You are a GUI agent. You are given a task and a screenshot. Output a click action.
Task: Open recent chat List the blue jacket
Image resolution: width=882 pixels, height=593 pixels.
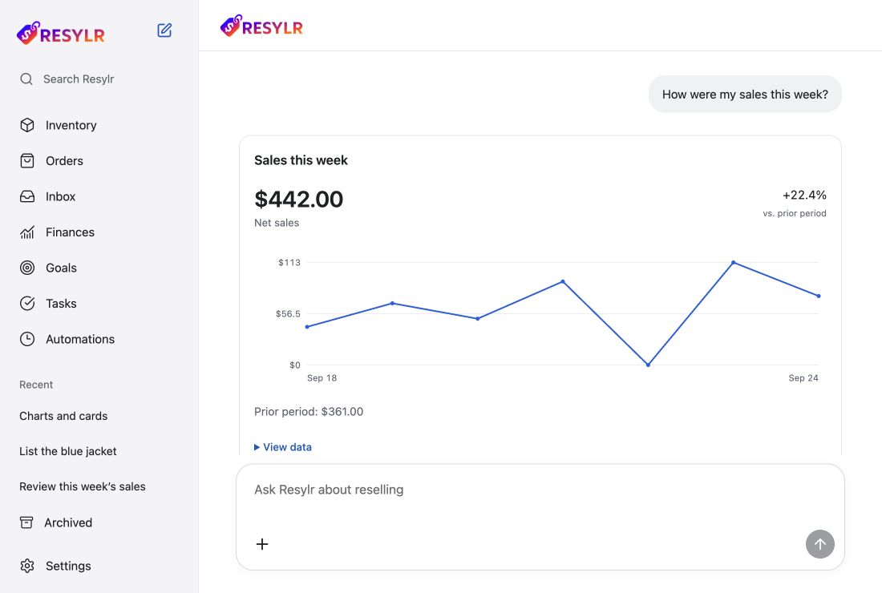pos(68,451)
